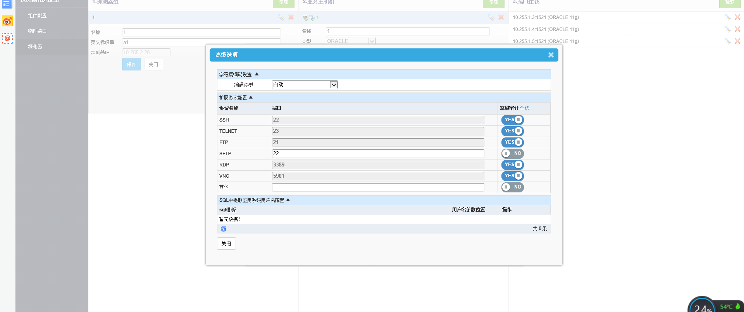This screenshot has width=744, height=312.
Task: Click edit tag icon in business host group row
Action: click(x=491, y=17)
